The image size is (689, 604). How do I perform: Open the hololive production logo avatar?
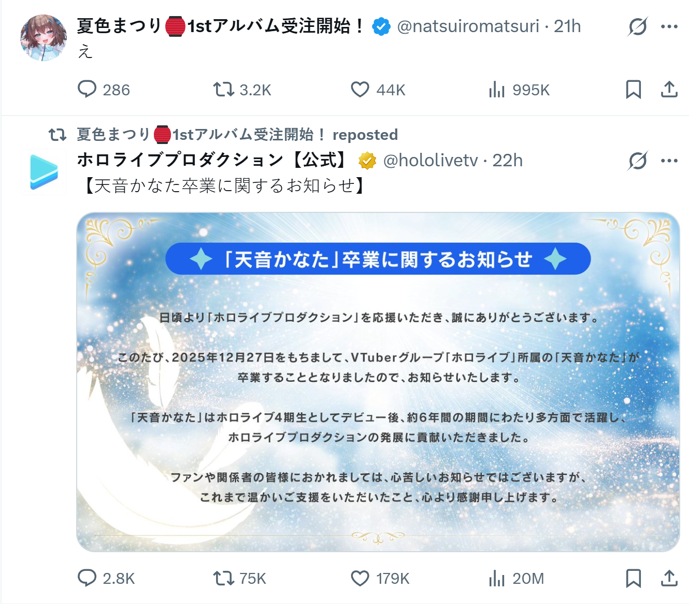(44, 172)
